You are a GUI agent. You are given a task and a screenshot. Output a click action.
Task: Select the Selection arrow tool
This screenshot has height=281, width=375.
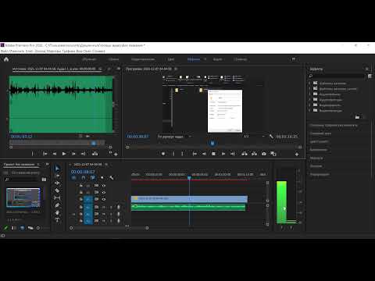pyautogui.click(x=57, y=169)
